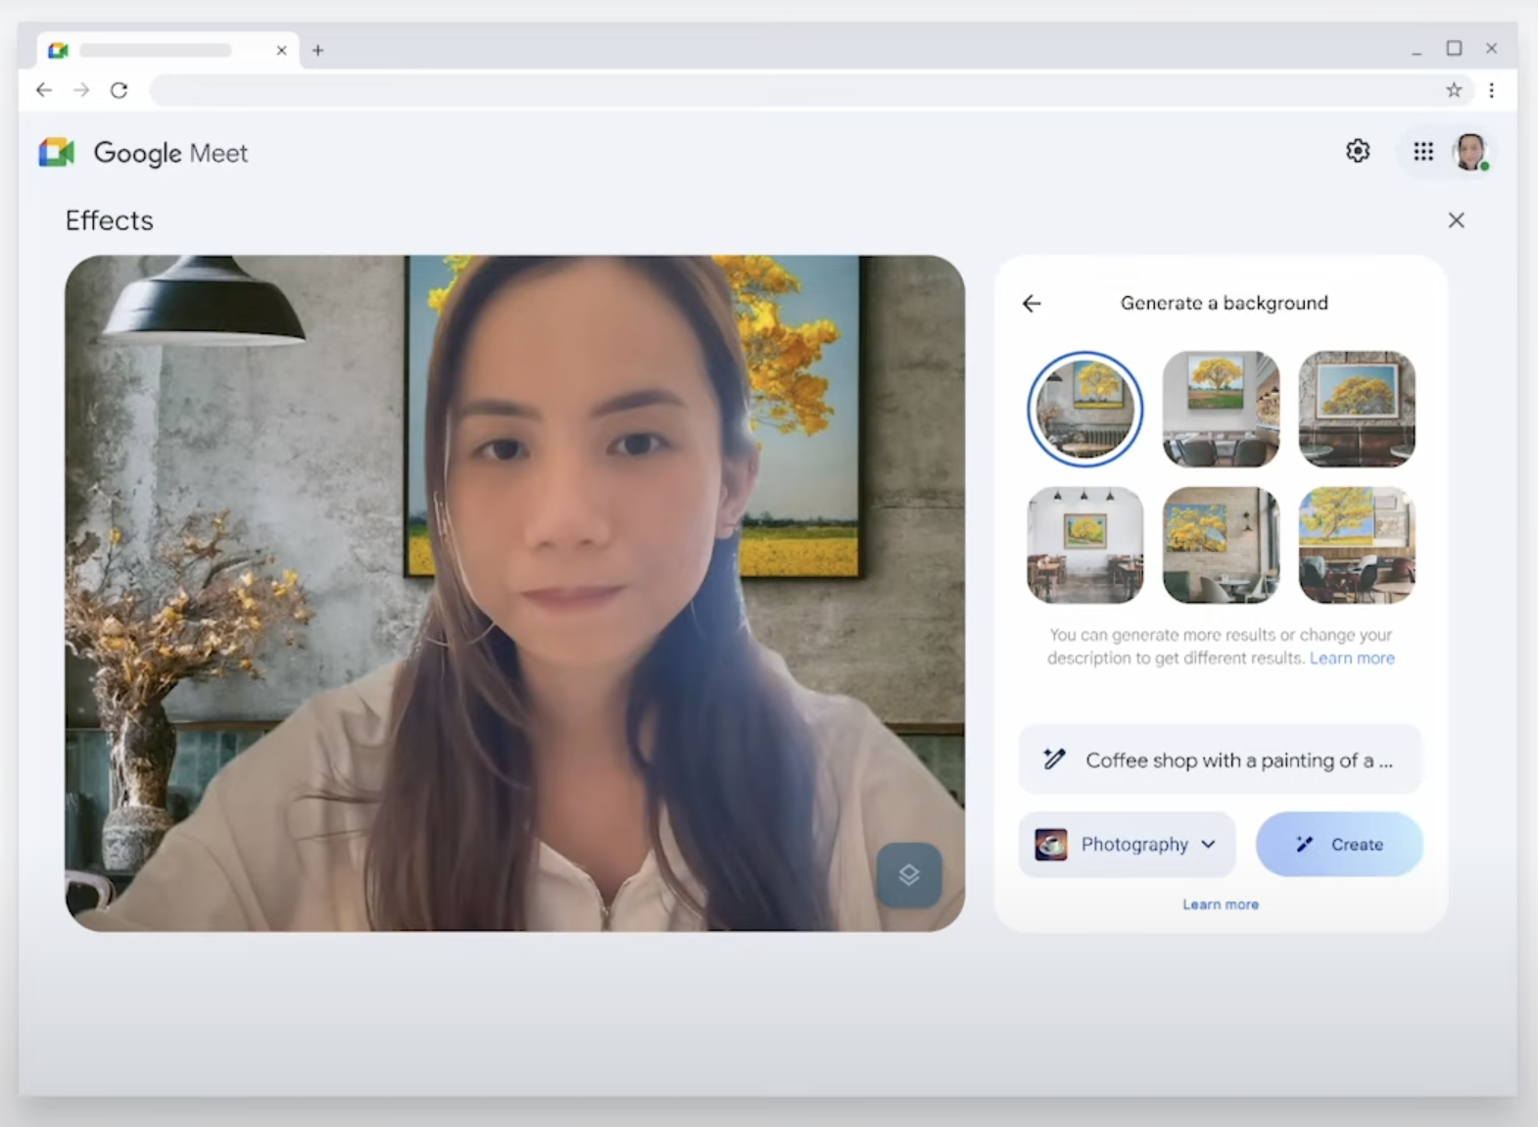Viewport: 1538px width, 1127px height.
Task: Open a new browser tab
Action: (317, 50)
